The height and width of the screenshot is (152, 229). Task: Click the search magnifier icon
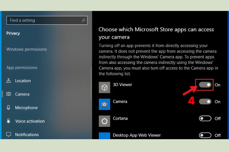[x=83, y=20]
